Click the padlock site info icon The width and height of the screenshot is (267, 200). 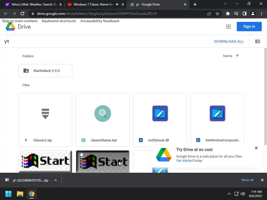coord(33,14)
